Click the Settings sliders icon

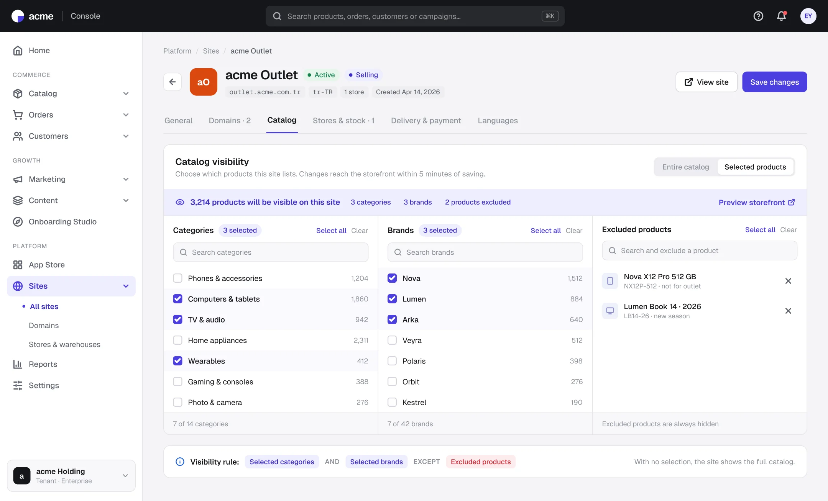pos(18,386)
